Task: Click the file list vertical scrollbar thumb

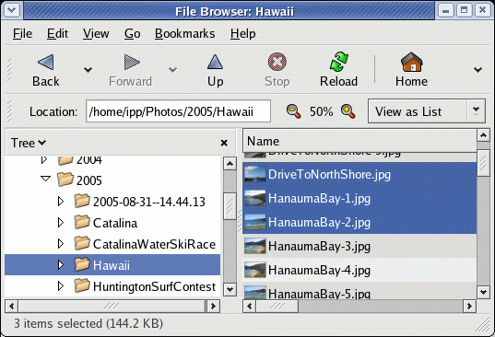Action: pos(483,163)
